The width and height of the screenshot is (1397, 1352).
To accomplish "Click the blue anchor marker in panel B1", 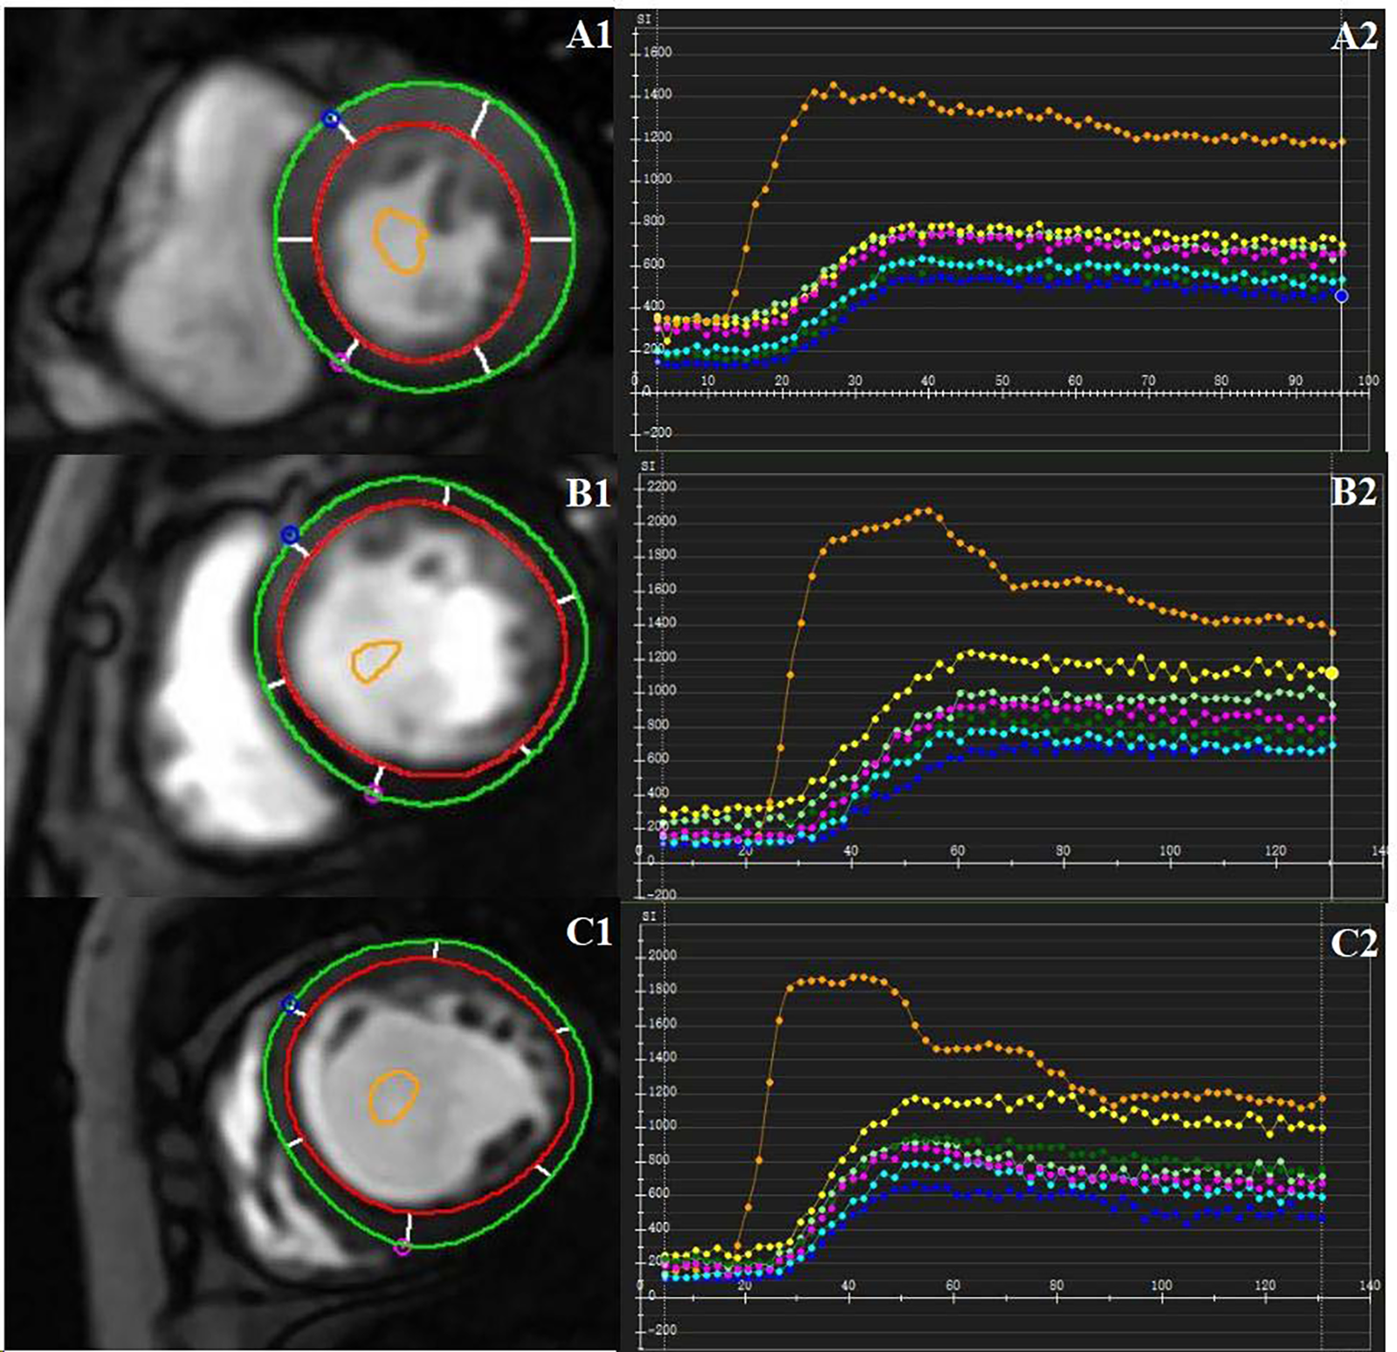I will pyautogui.click(x=290, y=534).
